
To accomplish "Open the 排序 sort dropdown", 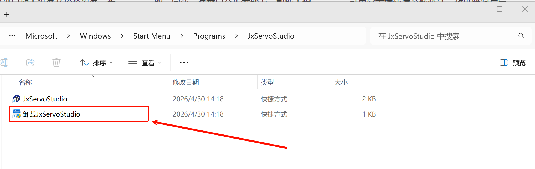I will (96, 63).
